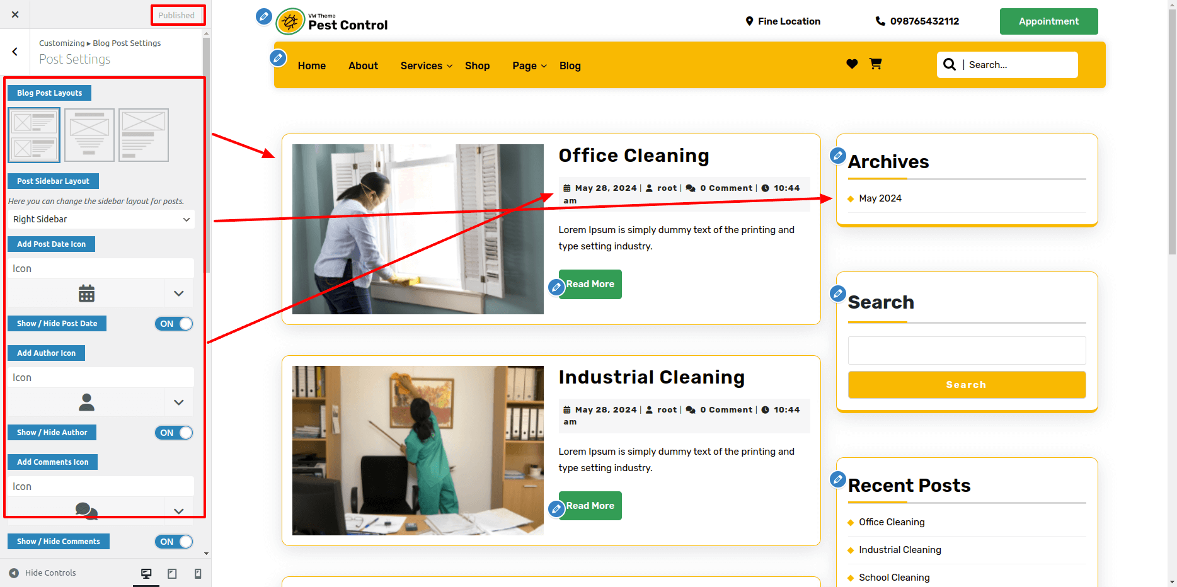
Task: Click the edit pencil next to site logo
Action: pyautogui.click(x=264, y=16)
